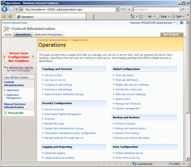Viewport: 191px width, 167px height.
Task: Click the Print icon in toolbar
Action: click(x=150, y=16)
